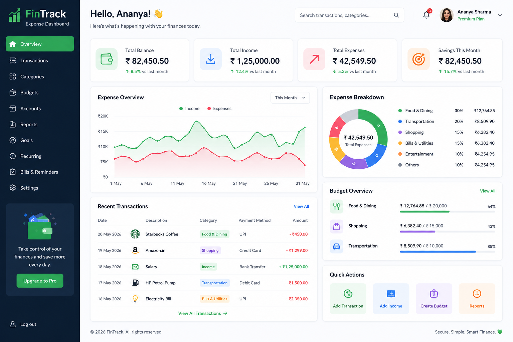Click the Salary envelope icon
Viewport: 513px width, 342px height.
coord(135,267)
